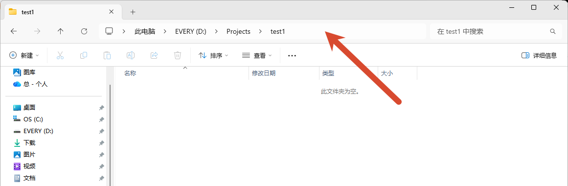This screenshot has width=568, height=186.
Task: Expand chevron after Projects in breadcrumb
Action: (260, 31)
